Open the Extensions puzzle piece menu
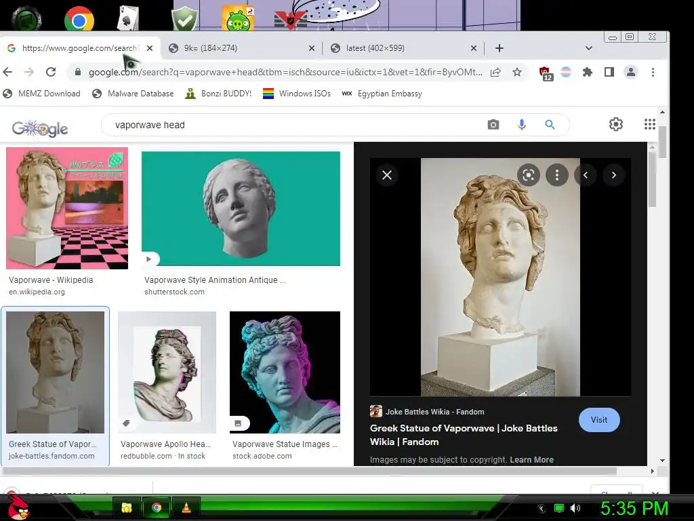 coord(588,72)
